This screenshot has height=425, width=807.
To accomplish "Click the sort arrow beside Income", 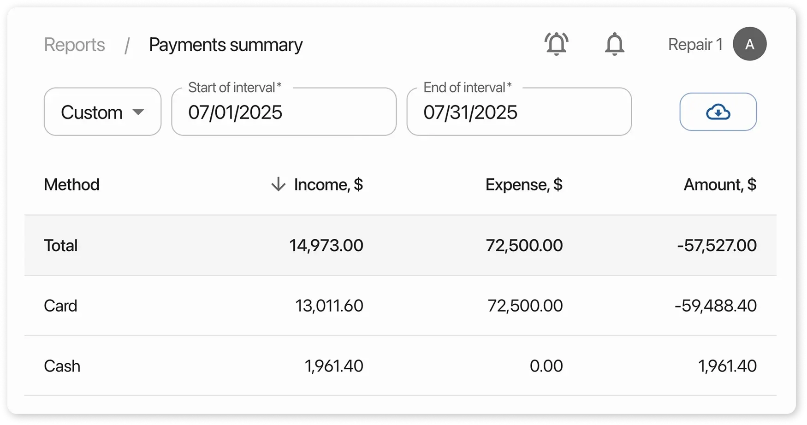I will click(x=278, y=184).
